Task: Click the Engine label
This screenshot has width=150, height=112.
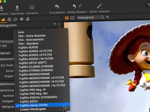Action: [x=9, y=76]
